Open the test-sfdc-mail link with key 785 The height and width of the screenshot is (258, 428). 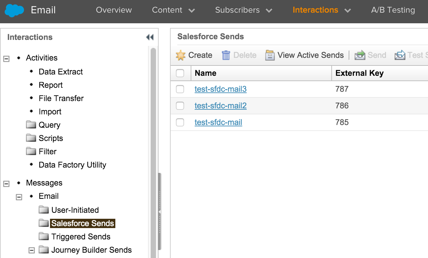coord(218,122)
